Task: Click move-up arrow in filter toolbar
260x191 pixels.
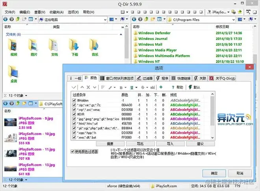Action: (82, 87)
